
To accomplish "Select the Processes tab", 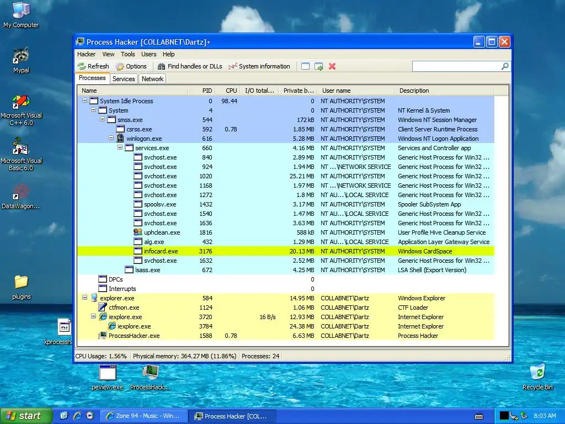I will click(x=92, y=78).
